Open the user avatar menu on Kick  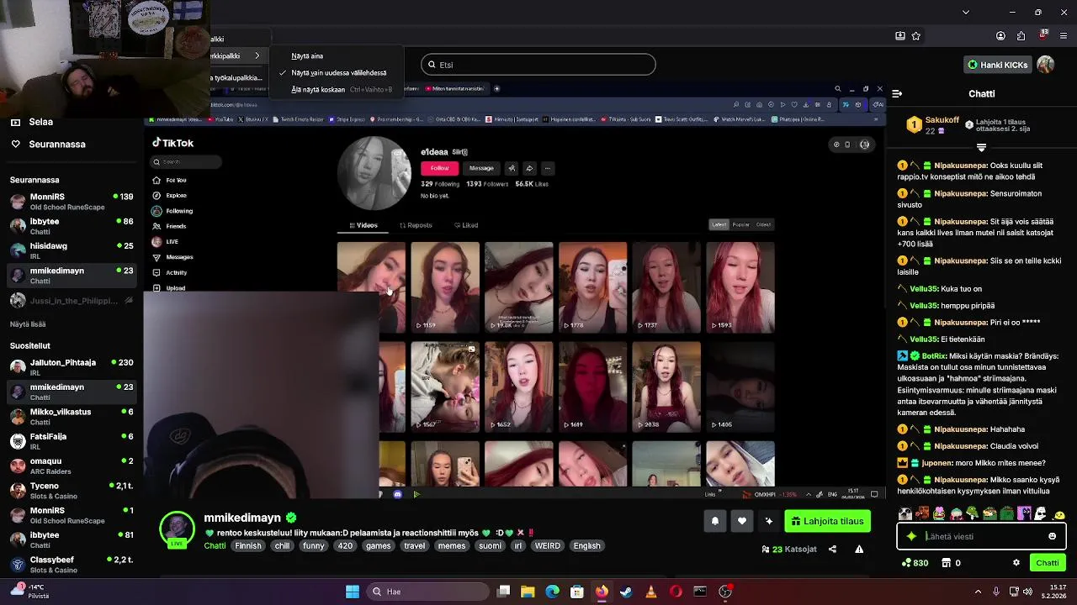tap(1046, 65)
